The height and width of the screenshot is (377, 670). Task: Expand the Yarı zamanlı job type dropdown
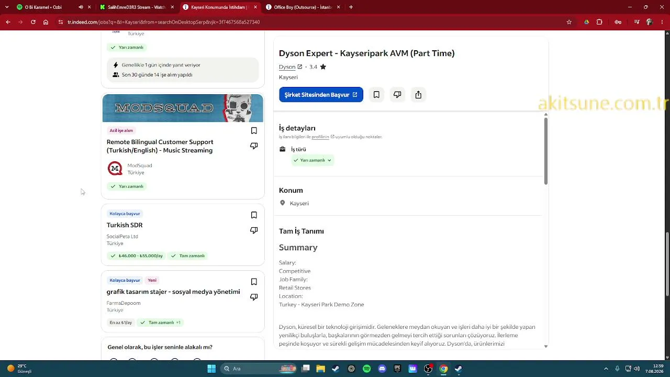[312, 160]
